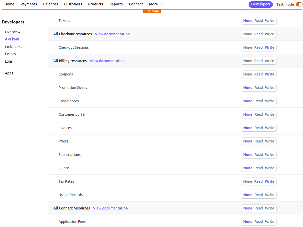Set Customer portal permission to Write
This screenshot has height=227, width=303.
tap(269, 114)
